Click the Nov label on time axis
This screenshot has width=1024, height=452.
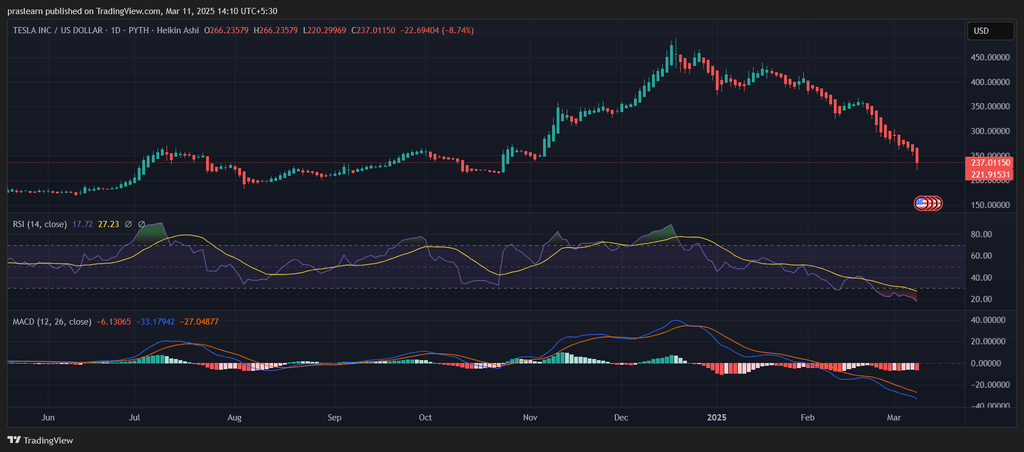click(x=530, y=418)
